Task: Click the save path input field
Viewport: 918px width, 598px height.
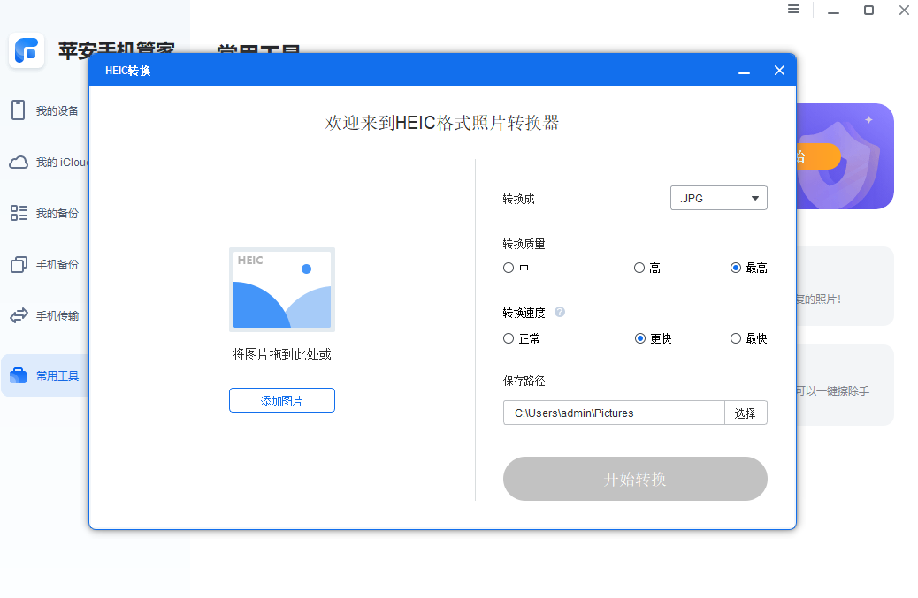Action: 612,413
